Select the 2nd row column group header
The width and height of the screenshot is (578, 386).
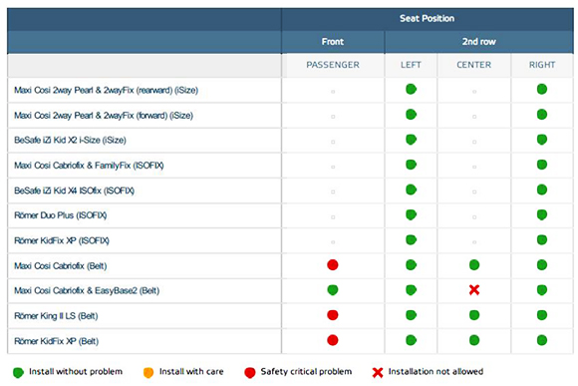pos(478,42)
